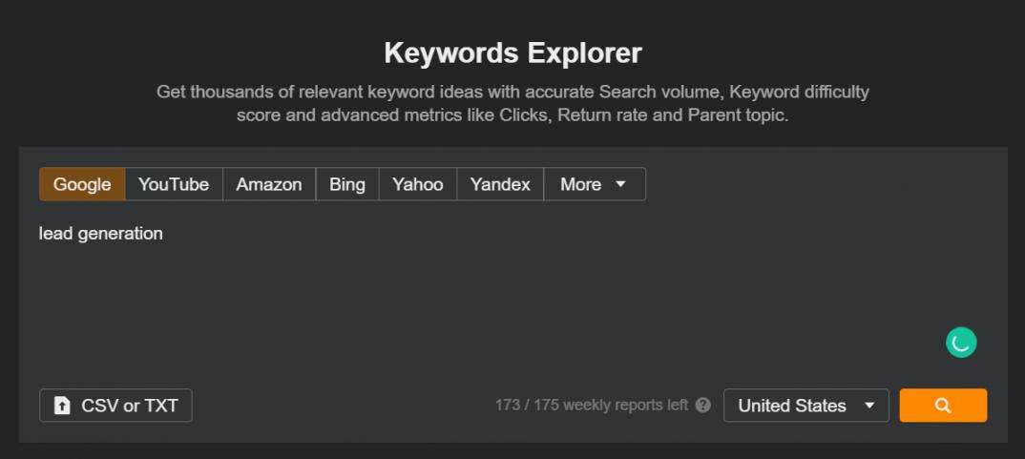Switch to the Bing tab

tap(347, 184)
